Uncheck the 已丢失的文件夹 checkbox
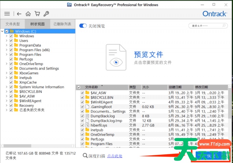The height and width of the screenshot is (163, 233). pyautogui.click(x=11, y=110)
